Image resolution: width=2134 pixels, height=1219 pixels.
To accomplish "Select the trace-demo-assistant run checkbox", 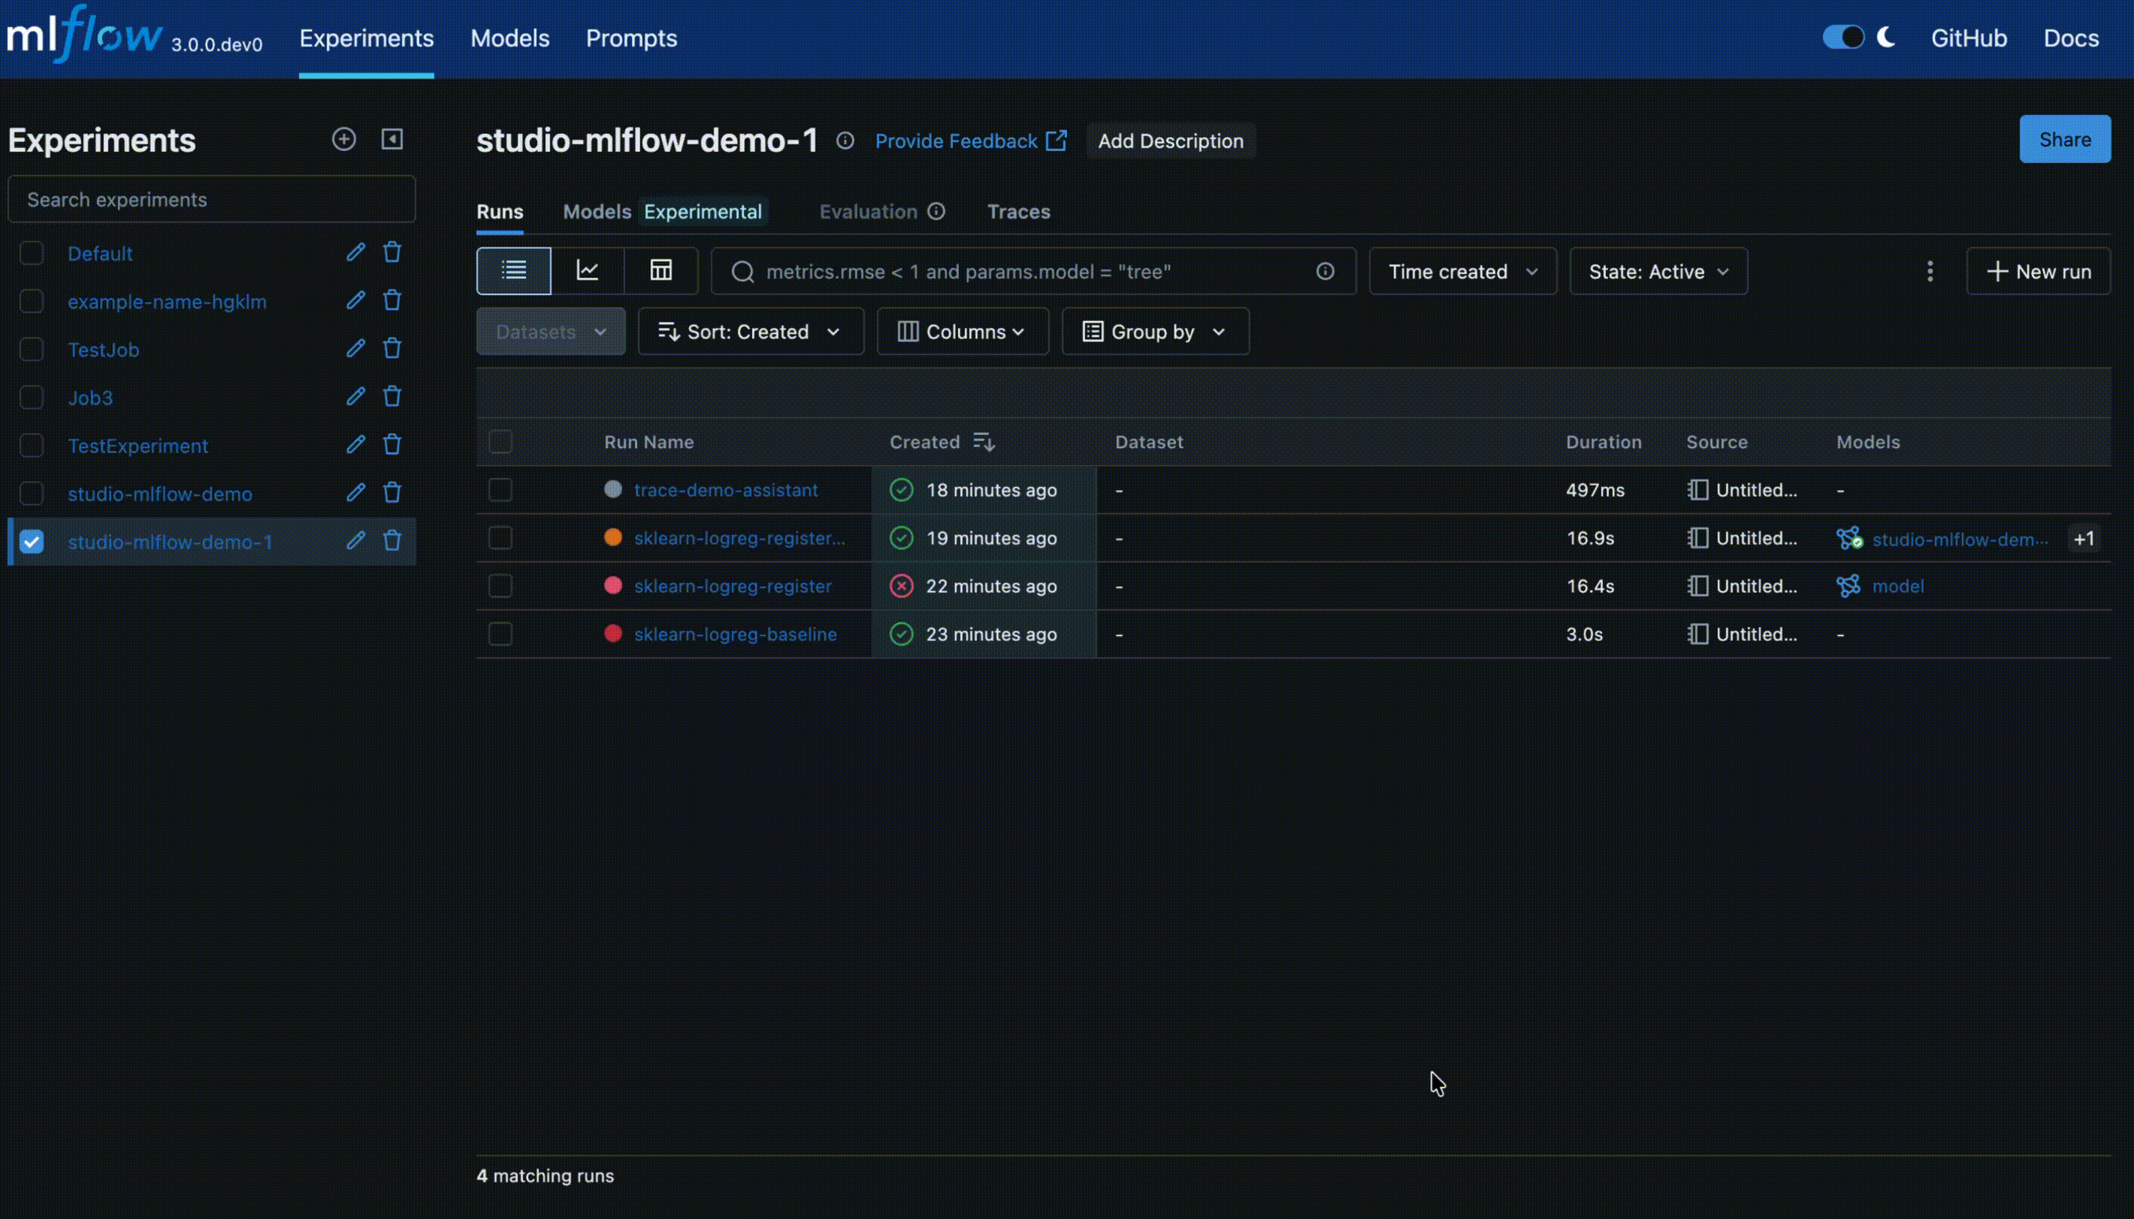I will [500, 490].
